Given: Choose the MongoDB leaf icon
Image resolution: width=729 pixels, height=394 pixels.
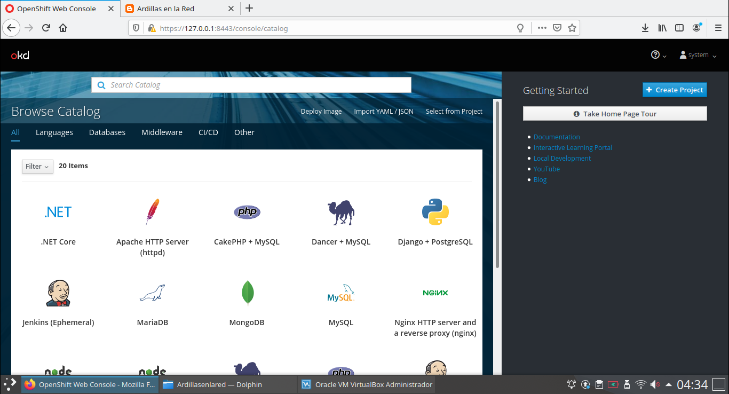Looking at the screenshot, I should tap(247, 293).
